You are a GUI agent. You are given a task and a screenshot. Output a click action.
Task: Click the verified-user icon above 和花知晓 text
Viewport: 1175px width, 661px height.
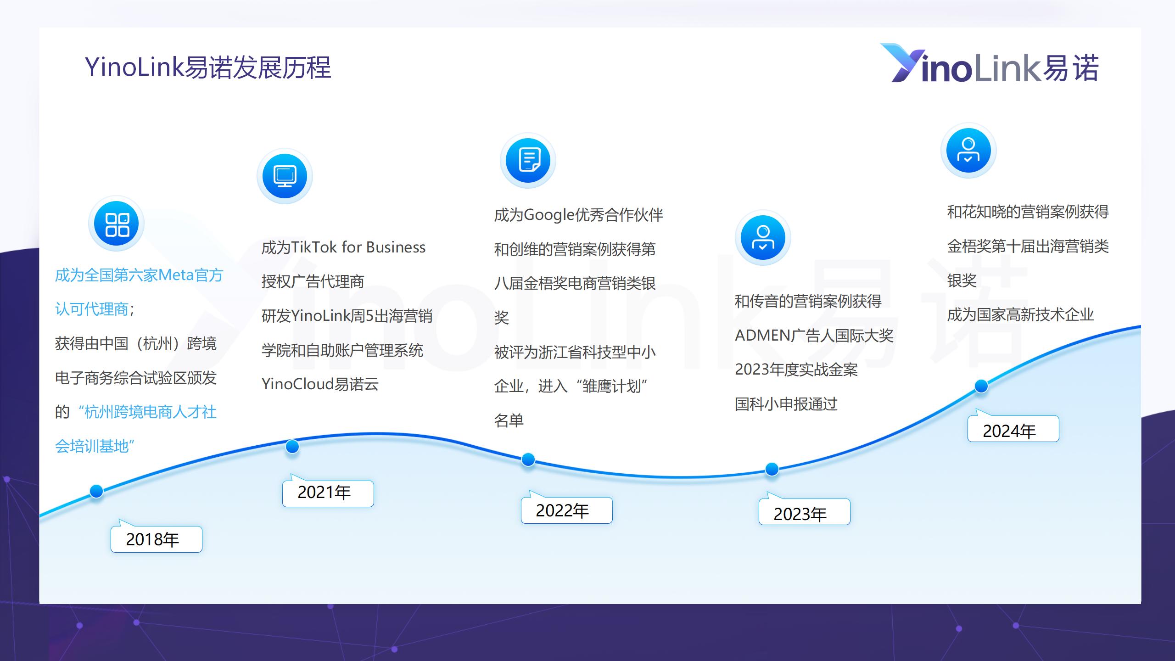point(968,151)
